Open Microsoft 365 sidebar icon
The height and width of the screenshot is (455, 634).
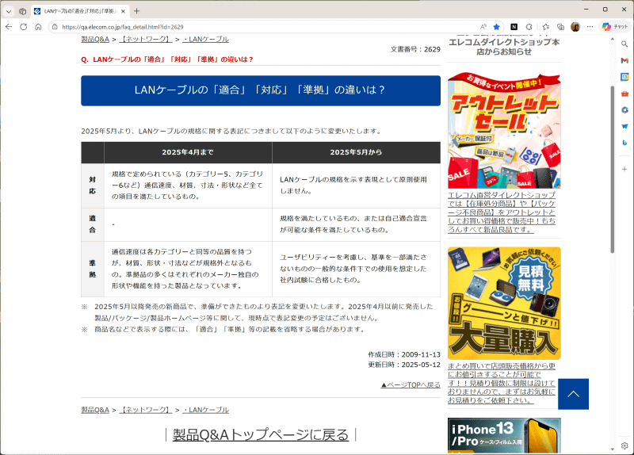624,110
